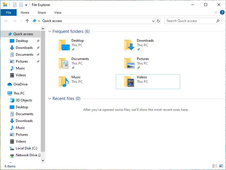226x170 pixels.
Task: Go back with the back arrow
Action: pos(6,21)
